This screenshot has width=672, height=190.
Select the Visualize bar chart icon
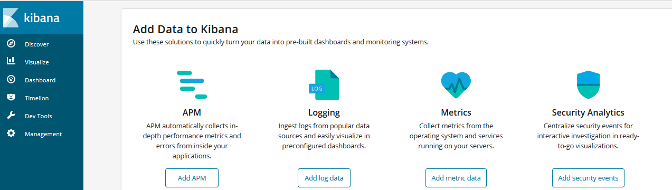(11, 61)
